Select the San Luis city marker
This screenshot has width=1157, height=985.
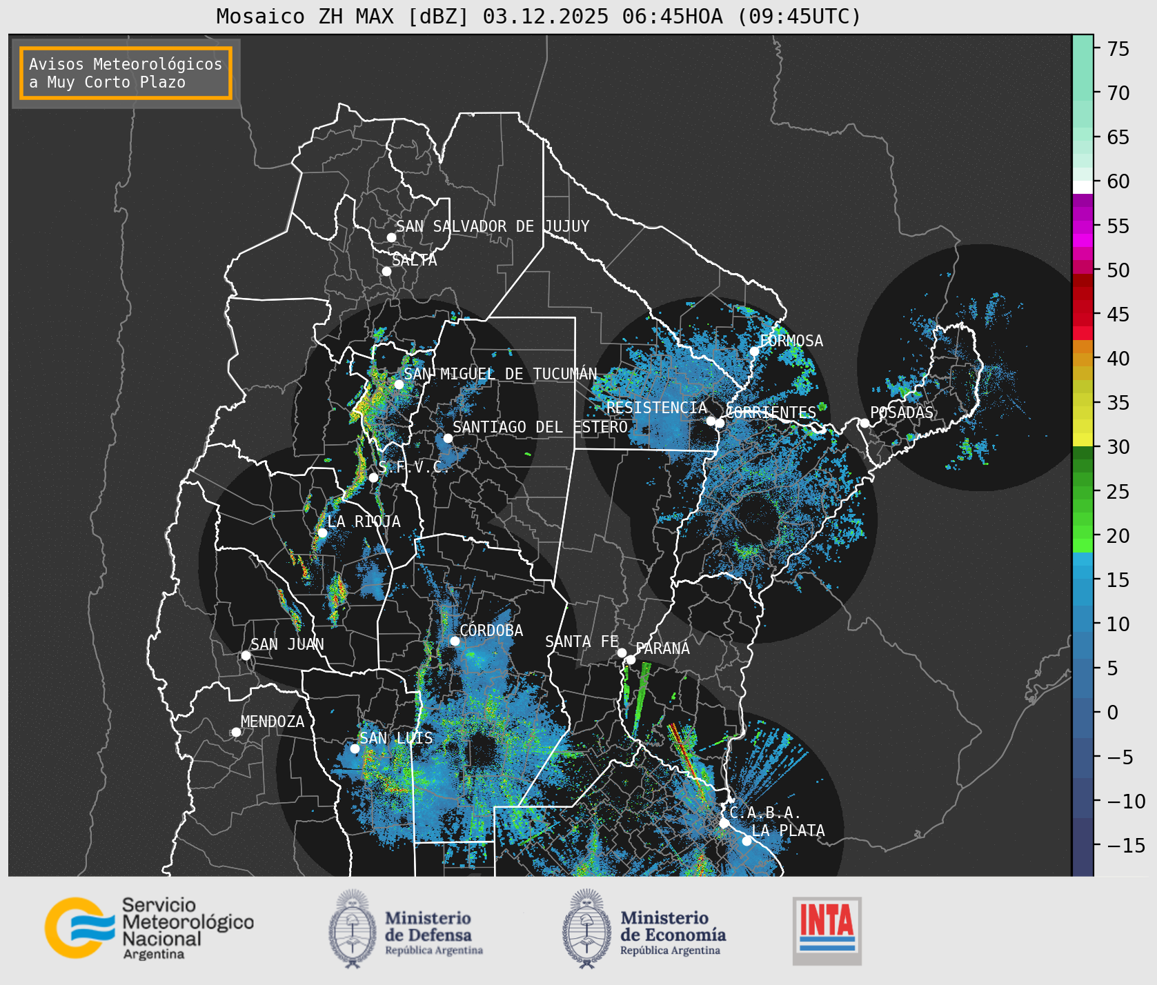pos(355,748)
